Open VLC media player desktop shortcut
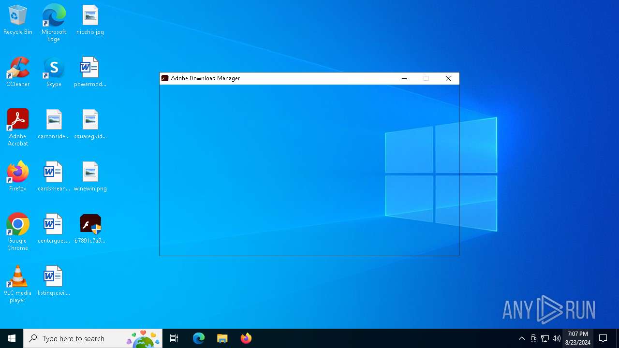Screen dimensions: 619x348 pos(18,284)
